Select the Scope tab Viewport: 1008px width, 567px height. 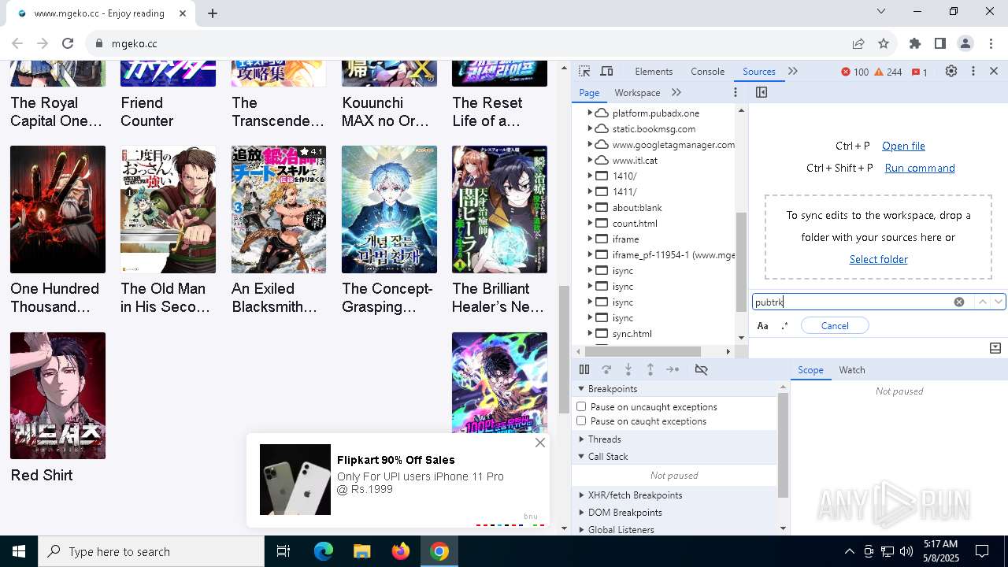[x=810, y=369]
